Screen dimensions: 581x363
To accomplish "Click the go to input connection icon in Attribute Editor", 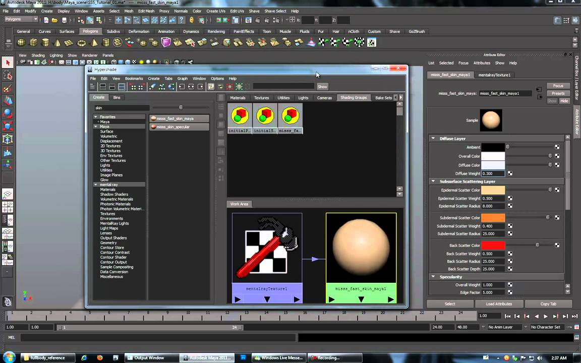I will (x=539, y=90).
